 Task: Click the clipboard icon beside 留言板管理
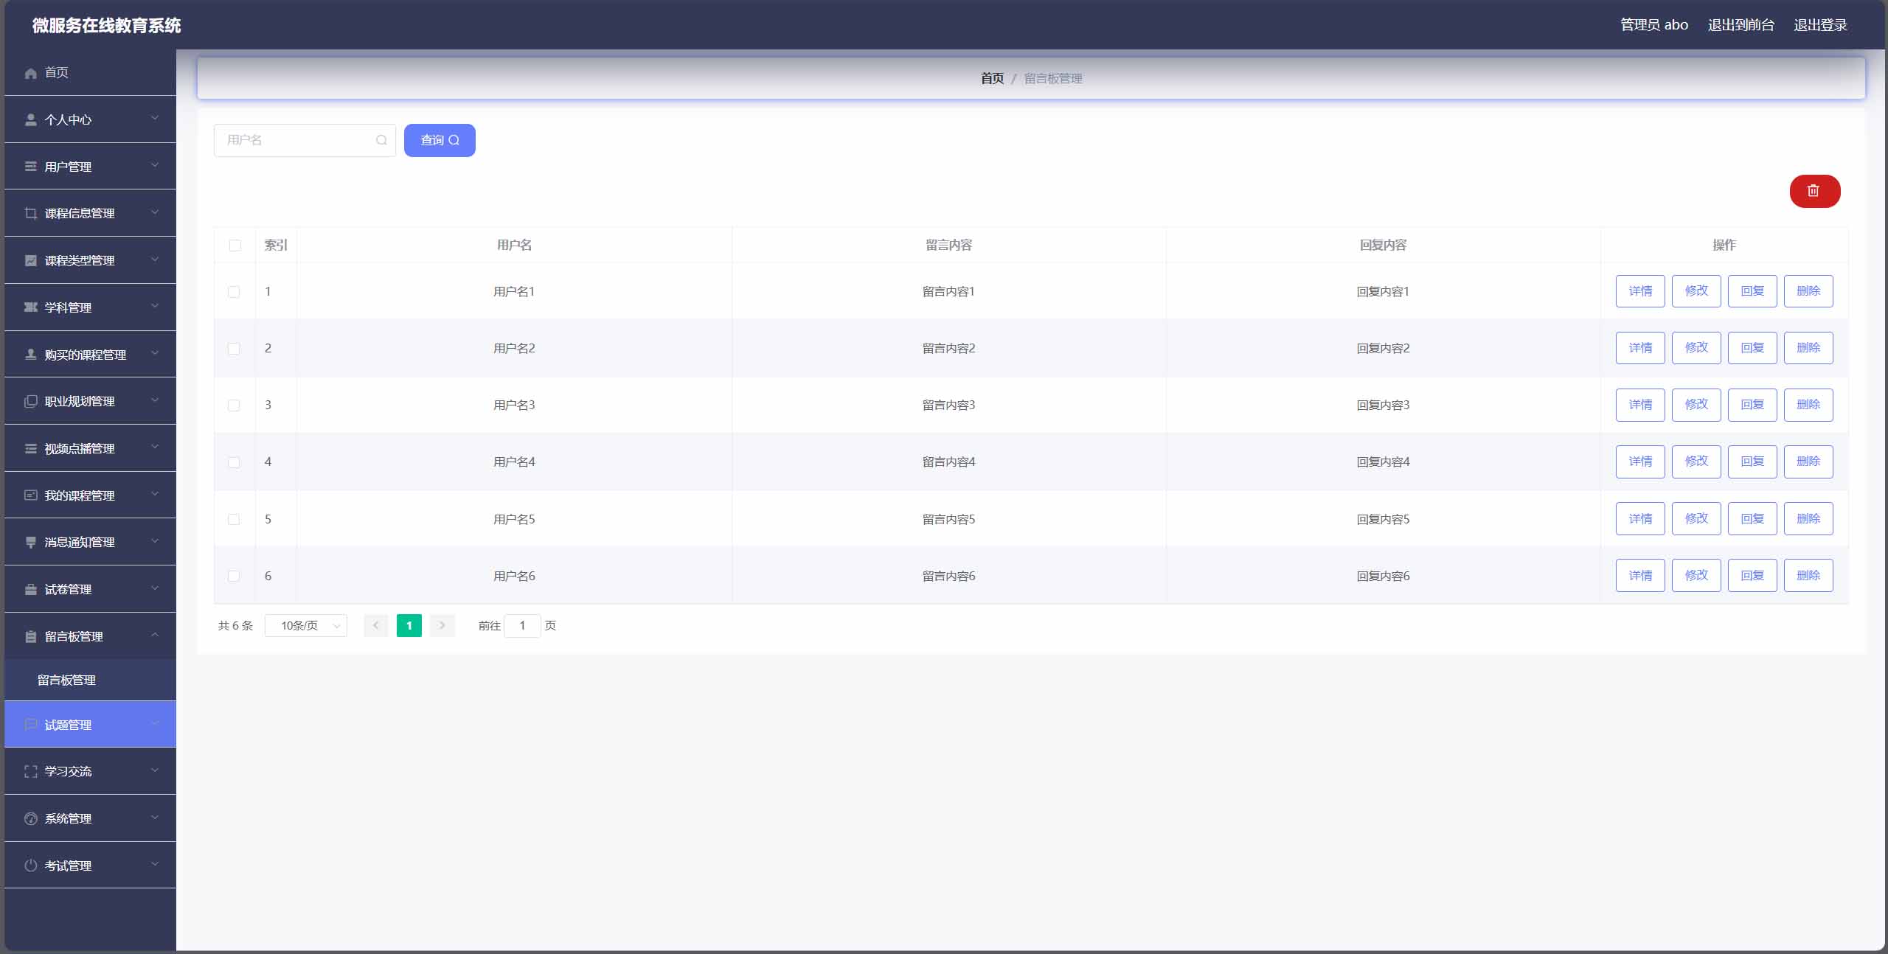30,636
